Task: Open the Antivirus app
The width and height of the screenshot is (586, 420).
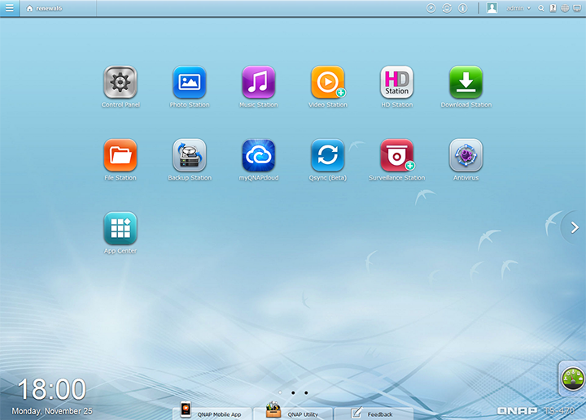Action: click(466, 155)
